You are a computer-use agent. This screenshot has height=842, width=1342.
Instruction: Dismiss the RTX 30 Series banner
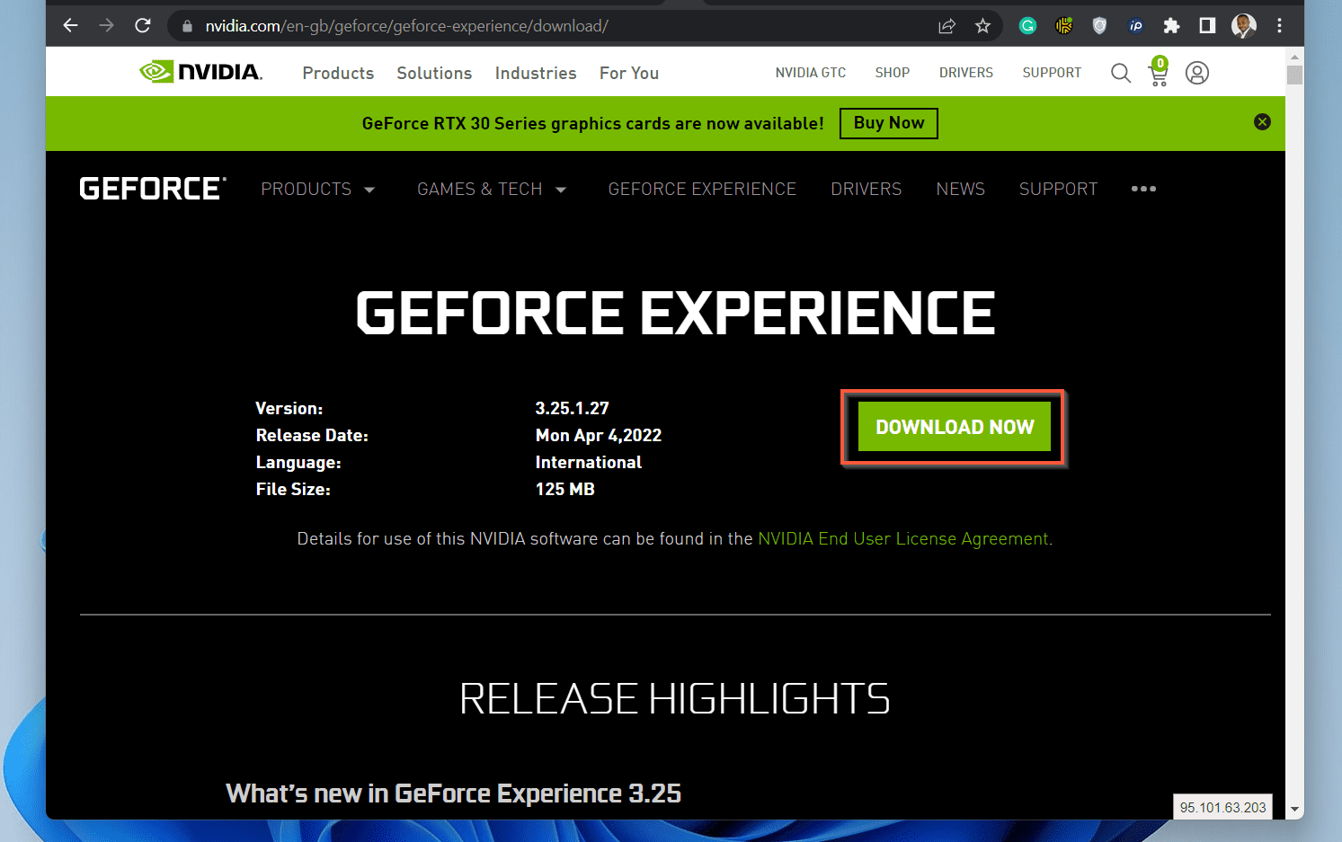pyautogui.click(x=1262, y=121)
